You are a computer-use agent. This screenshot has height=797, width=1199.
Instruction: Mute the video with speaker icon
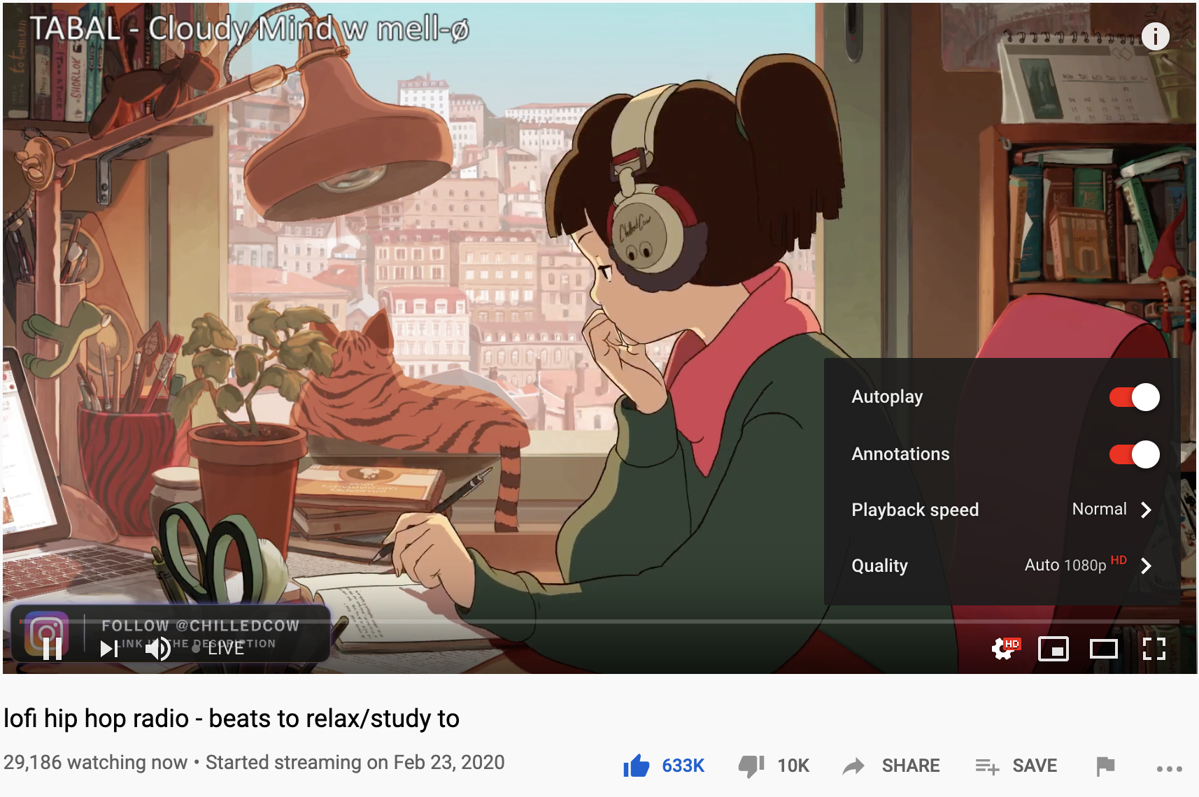click(x=158, y=649)
